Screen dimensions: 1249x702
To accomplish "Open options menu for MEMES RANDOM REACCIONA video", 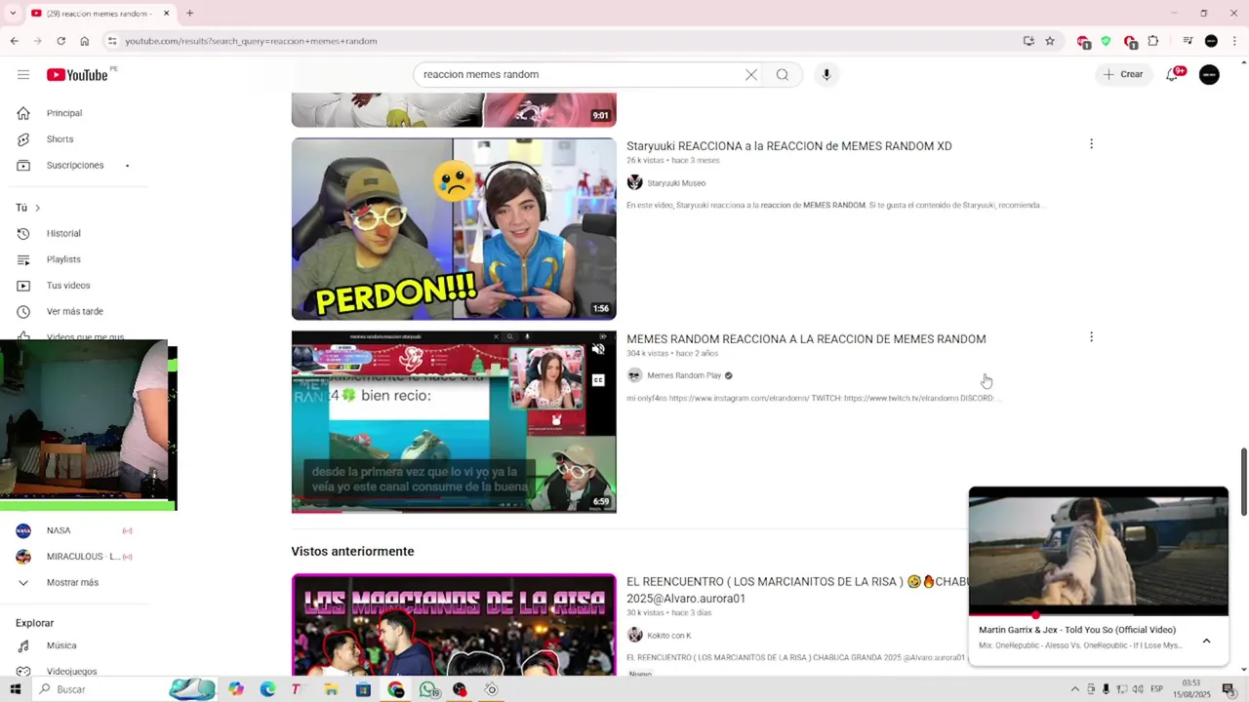I will 1091,337.
